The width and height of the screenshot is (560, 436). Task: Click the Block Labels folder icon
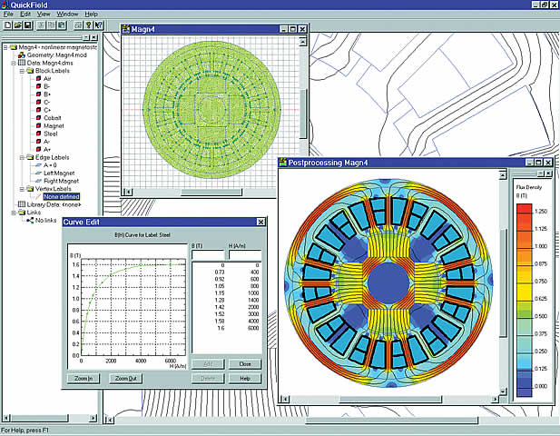[30, 71]
